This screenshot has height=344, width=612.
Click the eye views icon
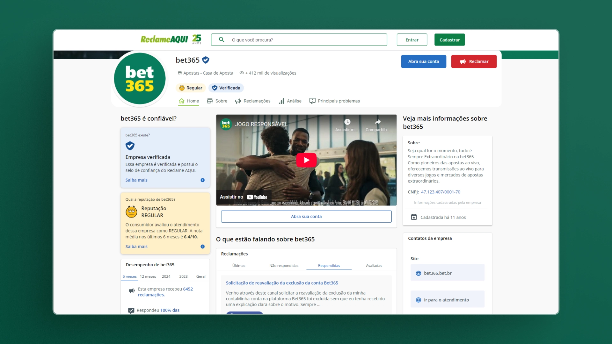click(242, 73)
